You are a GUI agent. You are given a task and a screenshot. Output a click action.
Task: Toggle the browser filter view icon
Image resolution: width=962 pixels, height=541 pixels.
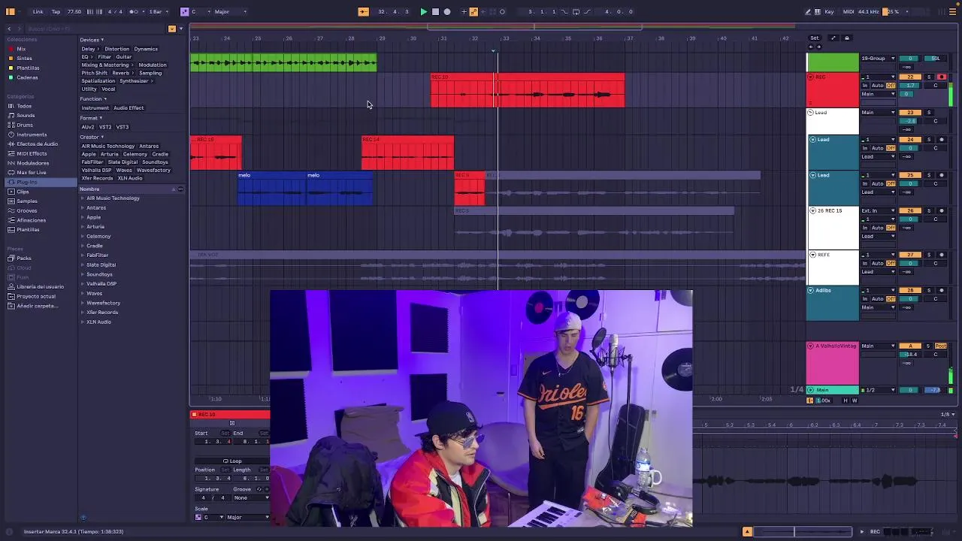(x=172, y=29)
